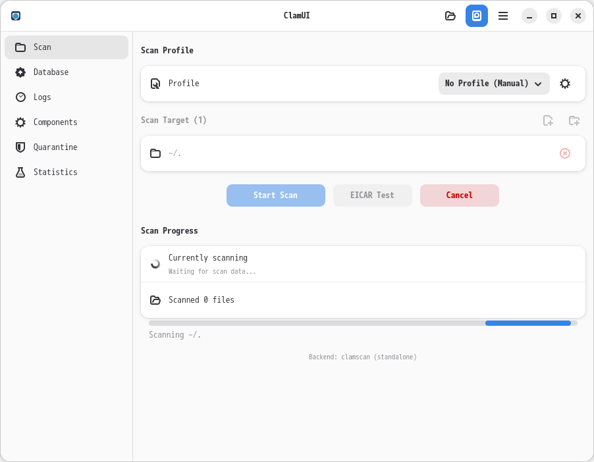Click the Scanned 0 files row
The height and width of the screenshot is (462, 594).
(x=363, y=300)
